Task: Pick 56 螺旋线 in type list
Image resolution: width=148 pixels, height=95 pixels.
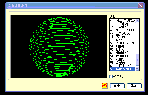Action: pyautogui.click(x=122, y=63)
